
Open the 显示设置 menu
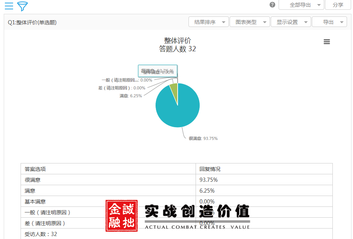(x=291, y=22)
